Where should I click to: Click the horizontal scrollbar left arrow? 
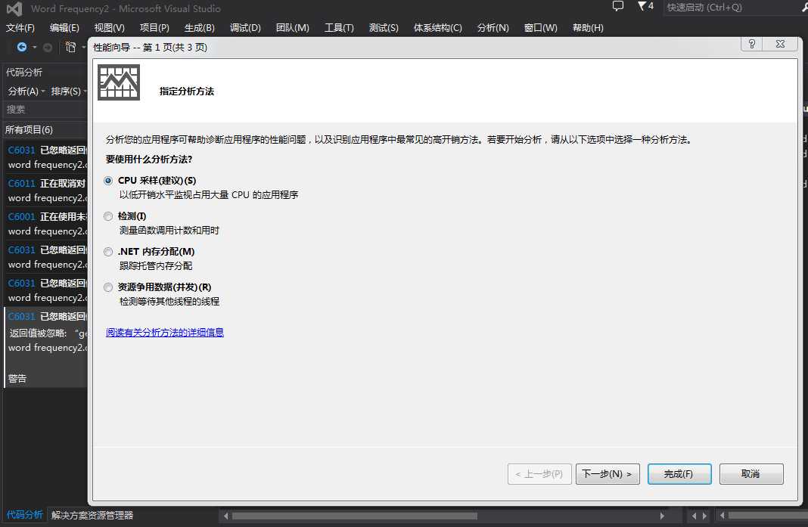[x=225, y=516]
